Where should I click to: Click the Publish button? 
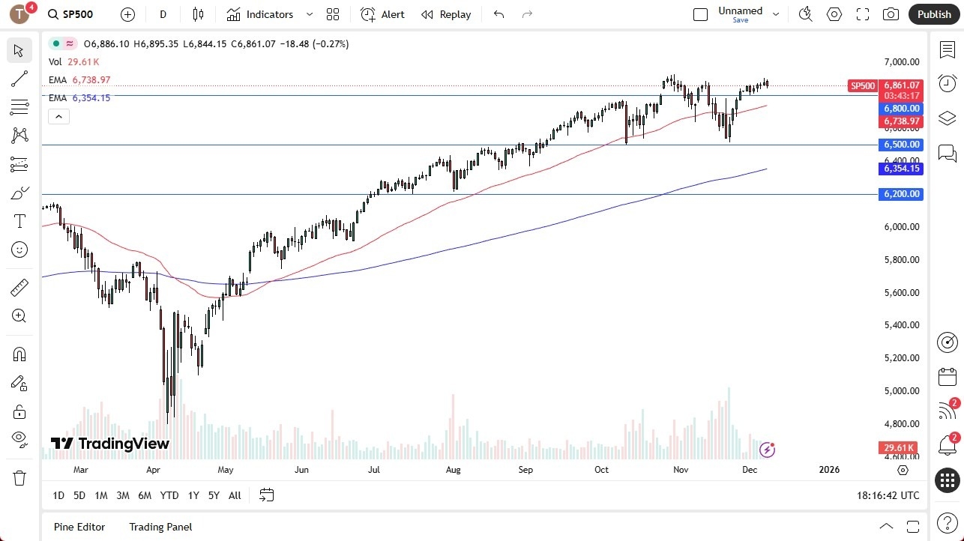pos(934,13)
